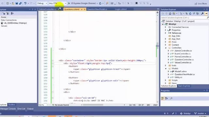Open the Error List tab
Image resolution: width=209 pixels, height=117 pixels.
[21, 109]
